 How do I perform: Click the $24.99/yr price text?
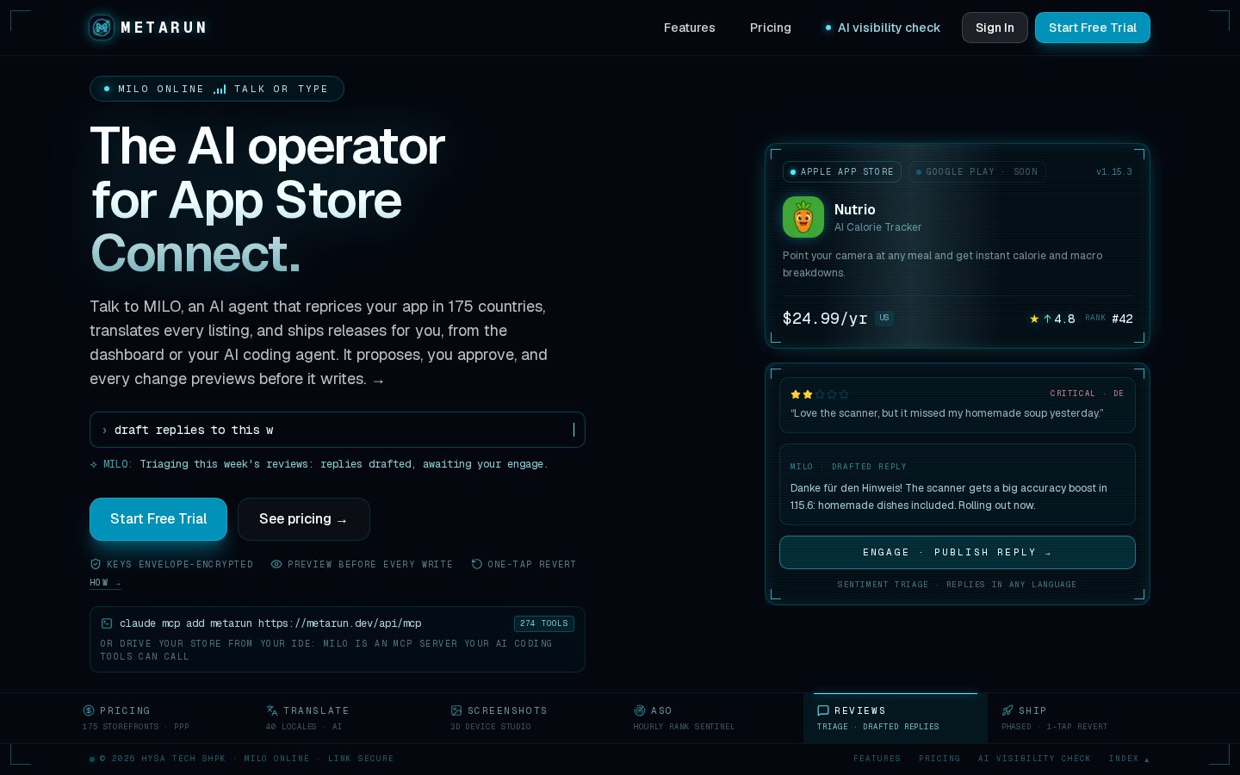point(825,319)
